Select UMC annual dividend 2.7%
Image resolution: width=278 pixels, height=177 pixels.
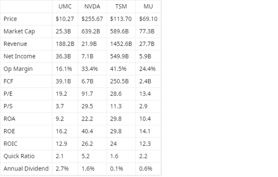pyautogui.click(x=62, y=168)
